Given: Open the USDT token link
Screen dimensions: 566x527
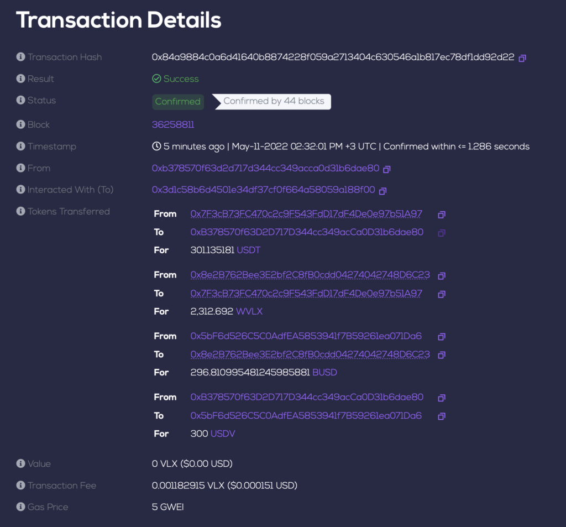Looking at the screenshot, I should coord(249,251).
